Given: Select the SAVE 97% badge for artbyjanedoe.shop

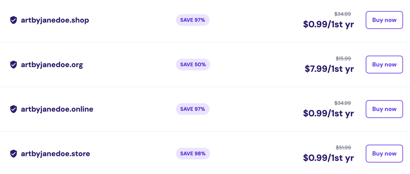Looking at the screenshot, I should (x=192, y=20).
